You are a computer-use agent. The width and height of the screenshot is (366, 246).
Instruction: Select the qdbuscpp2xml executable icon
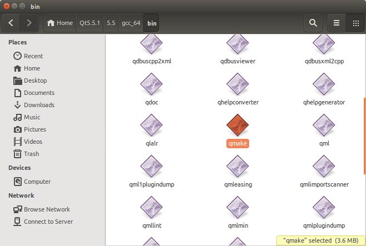pos(151,43)
